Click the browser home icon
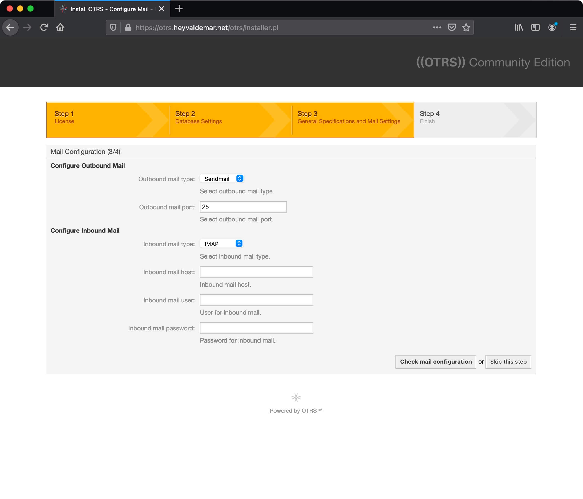 (x=60, y=27)
